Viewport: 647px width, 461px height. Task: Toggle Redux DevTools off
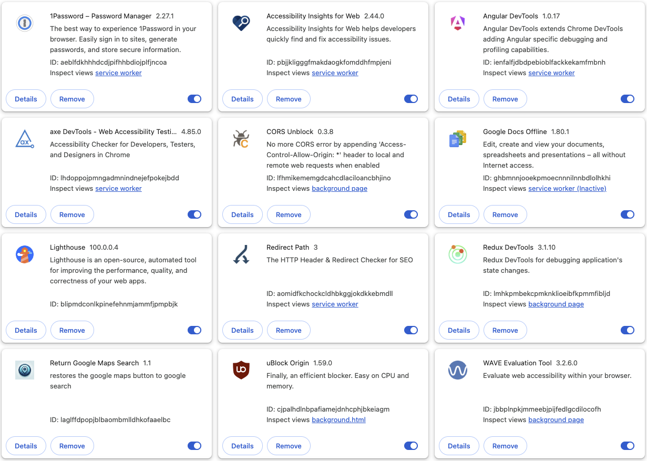click(x=628, y=330)
